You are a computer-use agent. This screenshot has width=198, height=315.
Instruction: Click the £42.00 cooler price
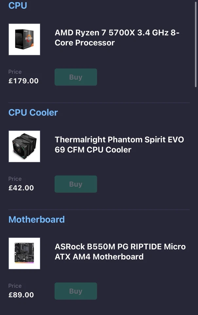[21, 188]
